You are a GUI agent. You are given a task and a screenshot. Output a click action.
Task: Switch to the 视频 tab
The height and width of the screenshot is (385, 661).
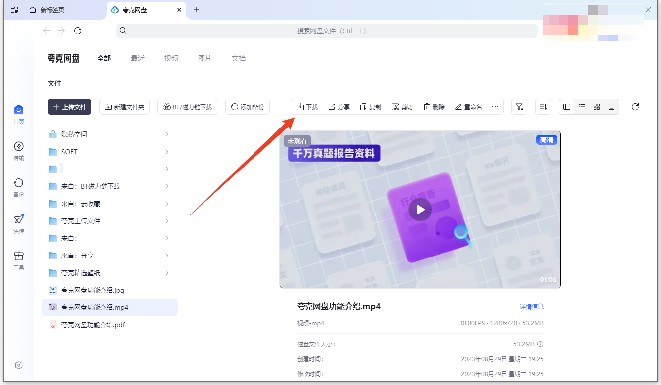coord(171,58)
